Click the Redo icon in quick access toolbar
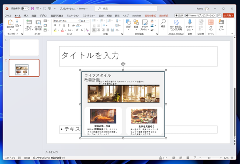Viewport: 240px width, 164px height. point(44,8)
